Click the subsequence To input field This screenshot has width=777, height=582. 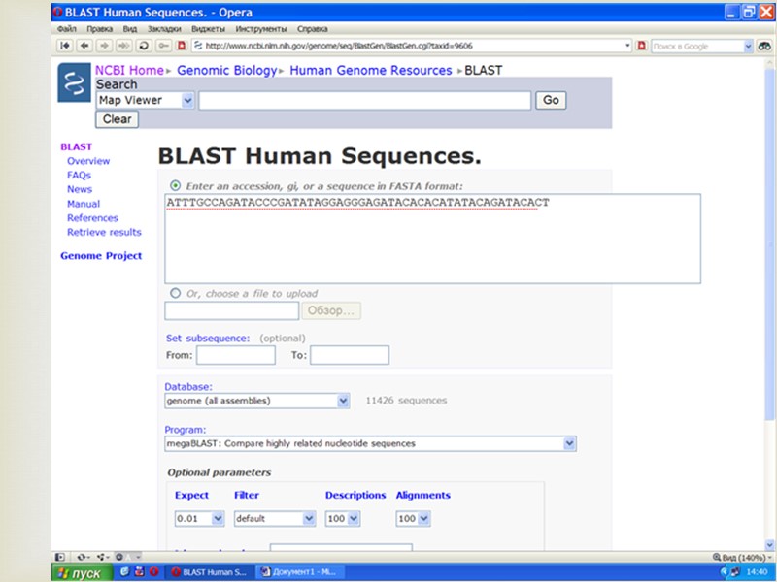350,355
